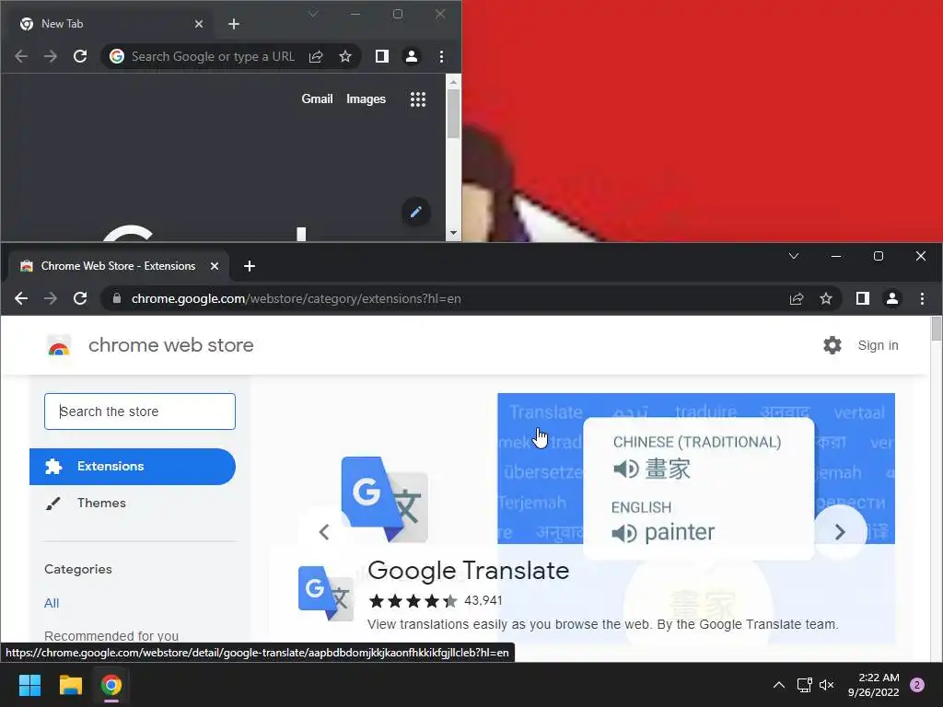Open Chrome menu in New Tab window

tap(441, 56)
